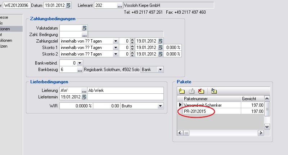
Task: Click into the WIR percentage field
Action: [x=76, y=106]
